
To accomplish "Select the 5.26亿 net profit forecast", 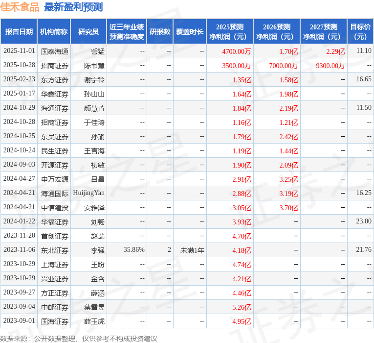I will [x=242, y=307].
